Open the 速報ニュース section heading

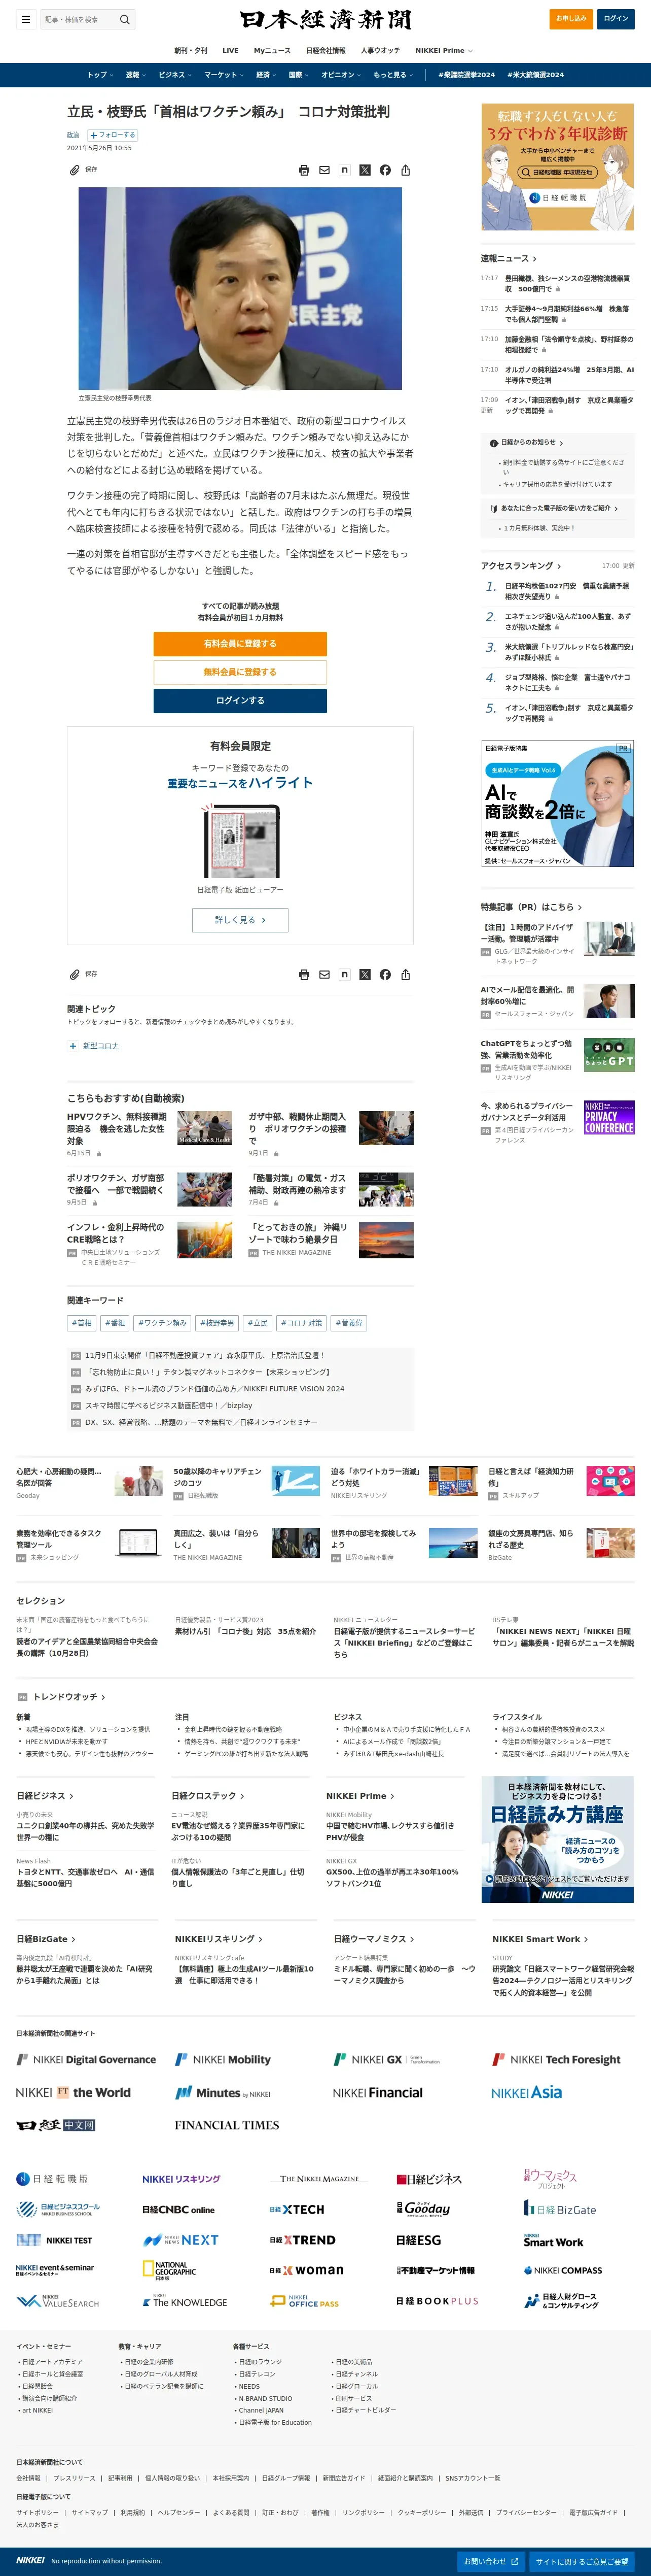click(x=508, y=259)
